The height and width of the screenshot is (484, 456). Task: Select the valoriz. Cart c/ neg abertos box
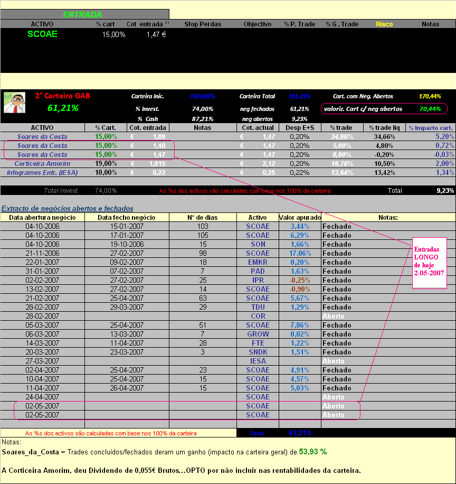(x=384, y=109)
